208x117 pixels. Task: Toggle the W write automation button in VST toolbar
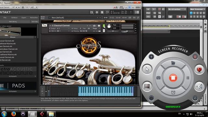point(133,7)
